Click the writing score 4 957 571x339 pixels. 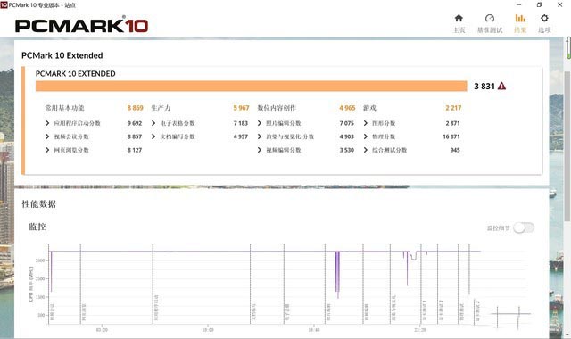(x=241, y=136)
